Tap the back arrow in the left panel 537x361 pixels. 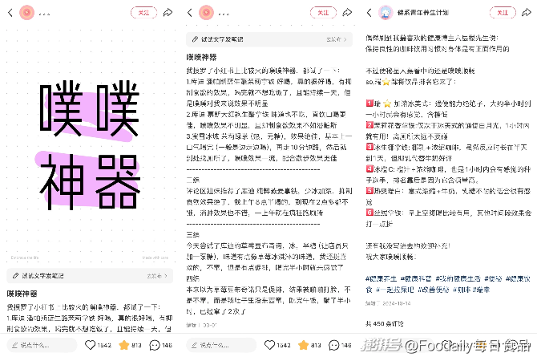10,13
